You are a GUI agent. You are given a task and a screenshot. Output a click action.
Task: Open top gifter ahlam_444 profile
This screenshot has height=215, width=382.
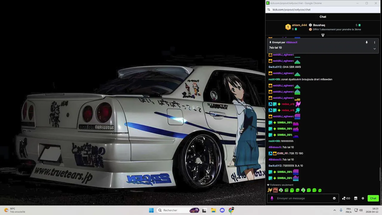299,25
